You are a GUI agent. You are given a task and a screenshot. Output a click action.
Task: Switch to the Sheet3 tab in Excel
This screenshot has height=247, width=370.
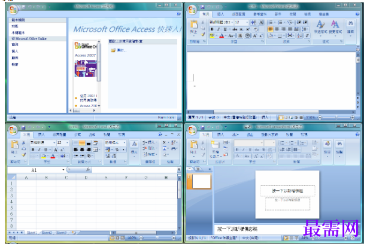61,233
